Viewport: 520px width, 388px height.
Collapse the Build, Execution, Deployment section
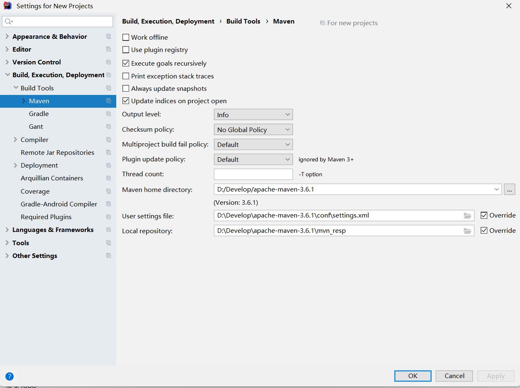(7, 75)
